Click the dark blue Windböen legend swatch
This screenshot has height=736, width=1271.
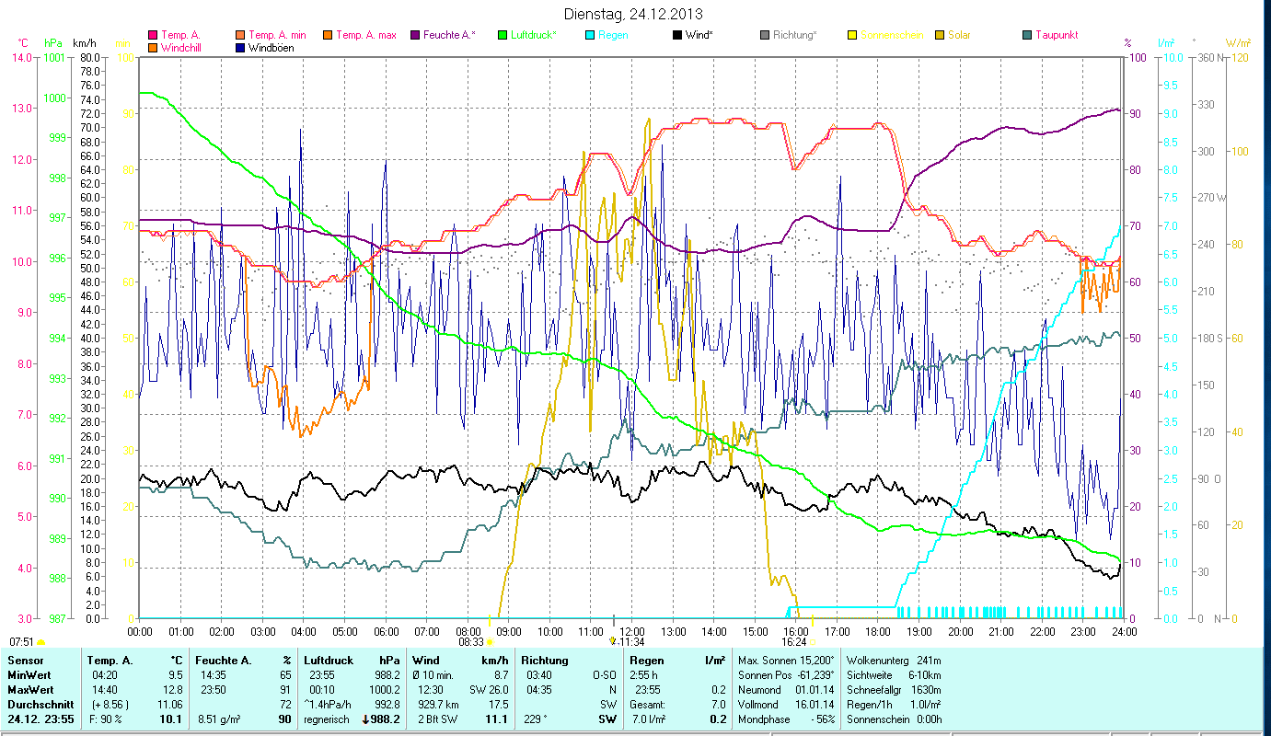(241, 48)
